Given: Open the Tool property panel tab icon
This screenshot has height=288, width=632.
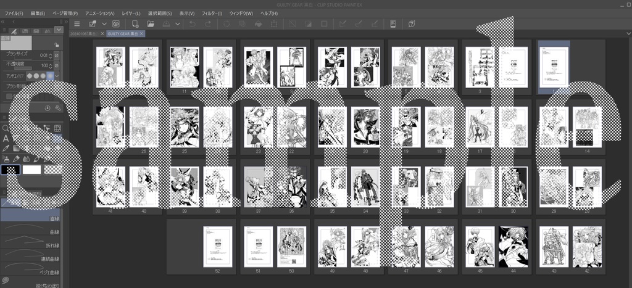Looking at the screenshot, I should [x=14, y=31].
